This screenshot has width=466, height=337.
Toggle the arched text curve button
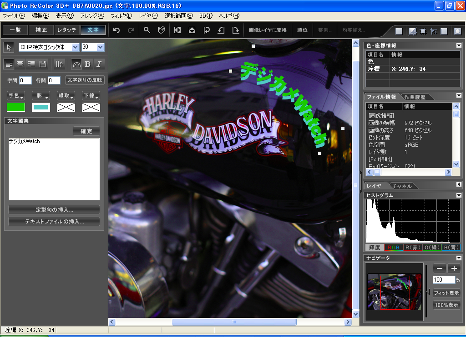(76, 64)
